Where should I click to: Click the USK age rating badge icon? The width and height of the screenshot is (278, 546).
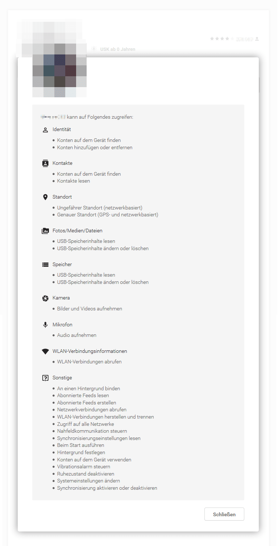94,49
